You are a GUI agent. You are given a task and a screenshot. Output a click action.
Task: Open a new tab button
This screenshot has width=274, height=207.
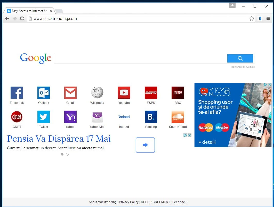[59, 11]
